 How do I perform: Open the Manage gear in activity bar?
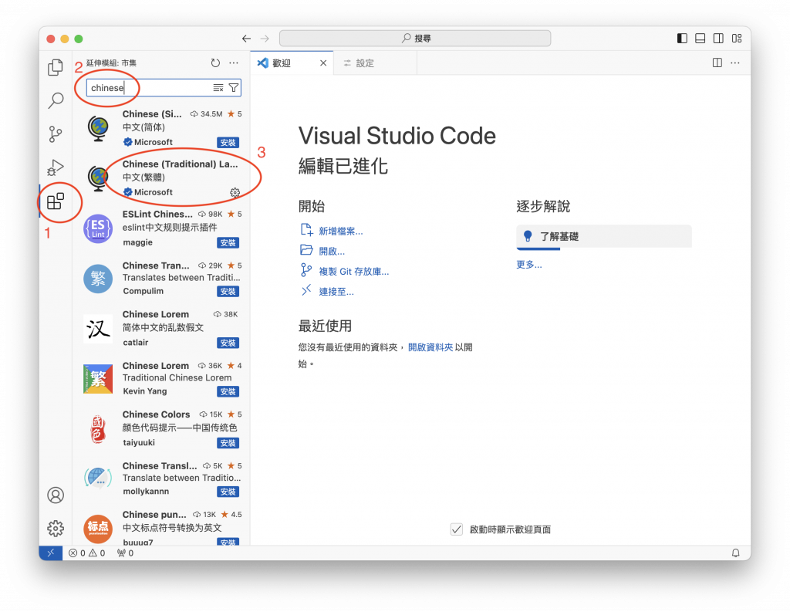[x=56, y=529]
